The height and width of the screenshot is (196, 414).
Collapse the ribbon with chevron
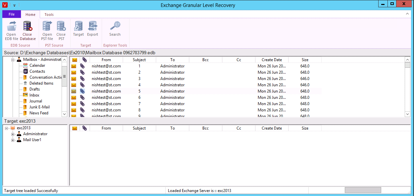tap(408, 14)
